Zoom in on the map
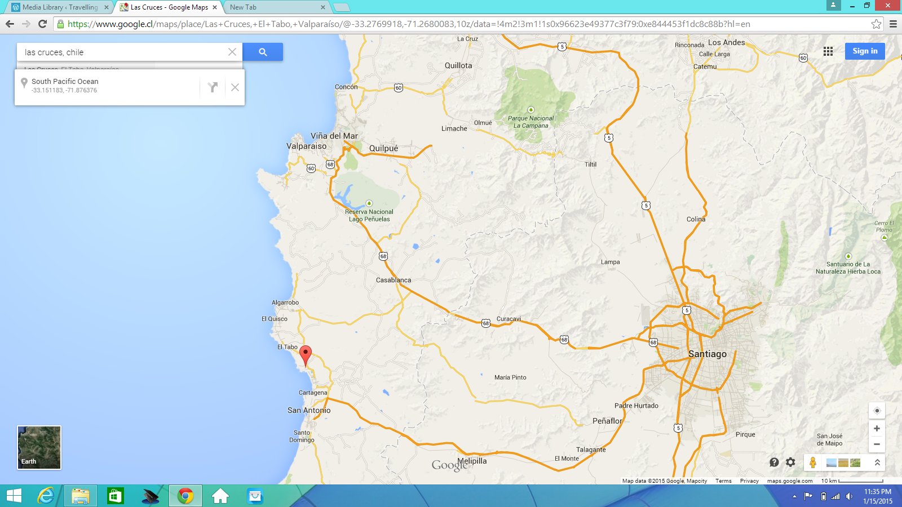This screenshot has height=507, width=902. [877, 429]
